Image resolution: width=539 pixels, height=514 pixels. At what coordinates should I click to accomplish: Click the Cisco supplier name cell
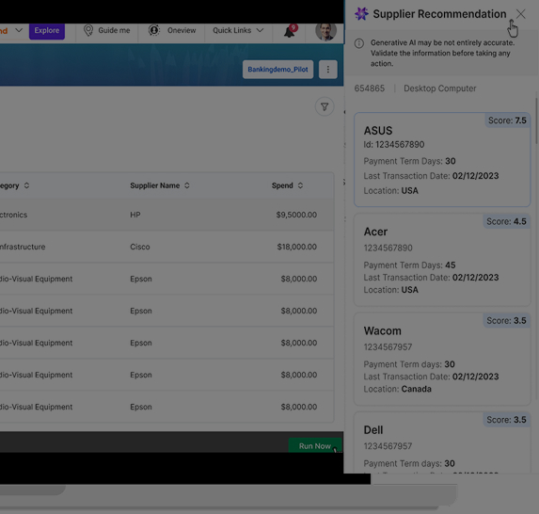tap(140, 247)
